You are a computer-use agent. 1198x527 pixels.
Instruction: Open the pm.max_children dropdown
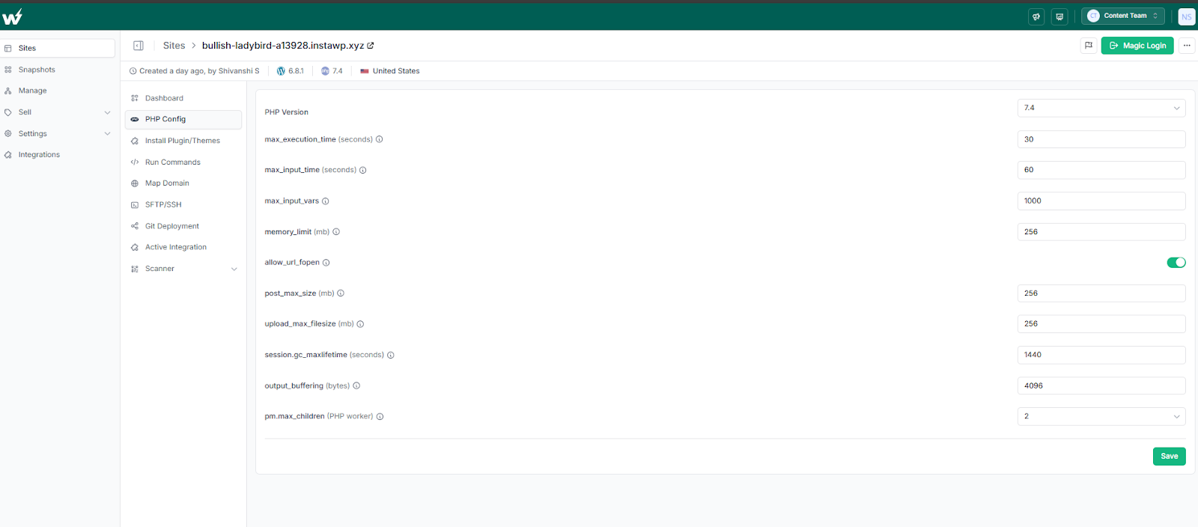1101,416
